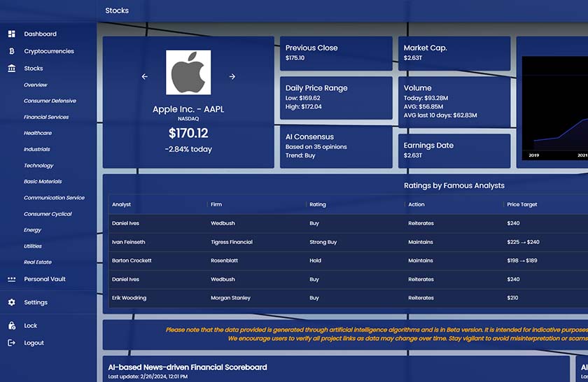Click the Settings gear icon

(12, 302)
